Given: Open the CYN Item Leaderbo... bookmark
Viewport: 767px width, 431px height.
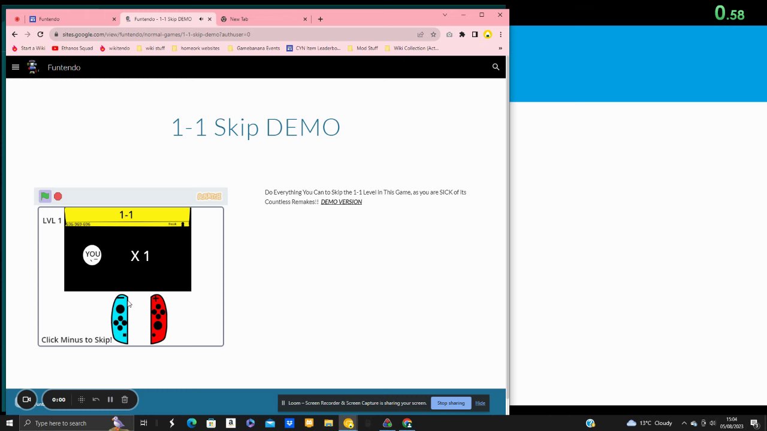Looking at the screenshot, I should click(313, 48).
